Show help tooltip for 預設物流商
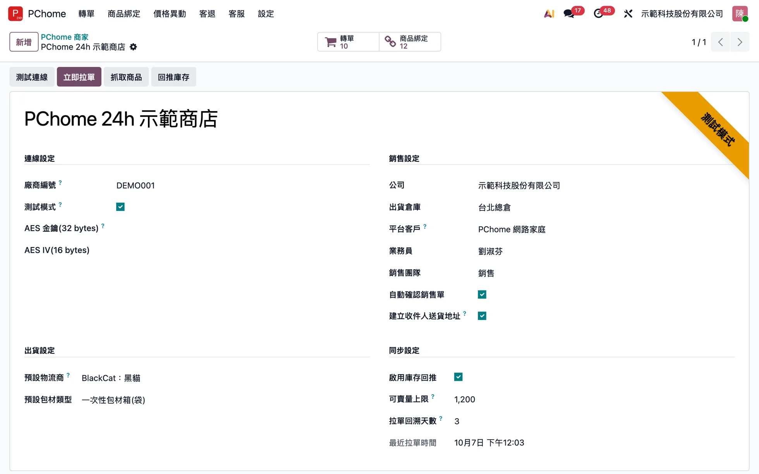The height and width of the screenshot is (474, 759). coord(68,375)
